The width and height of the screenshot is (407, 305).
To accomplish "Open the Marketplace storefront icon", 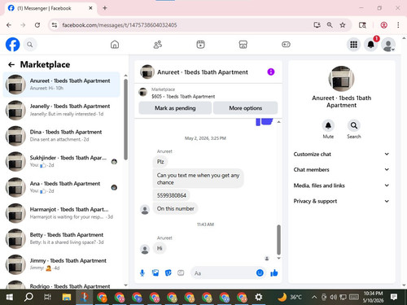I will (243, 45).
